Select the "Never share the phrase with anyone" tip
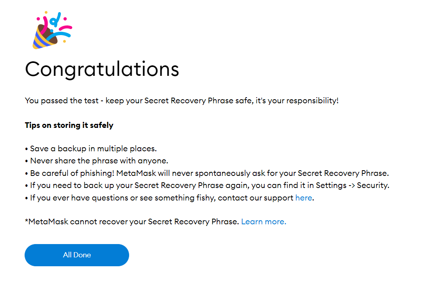The width and height of the screenshot is (437, 284). tap(99, 161)
